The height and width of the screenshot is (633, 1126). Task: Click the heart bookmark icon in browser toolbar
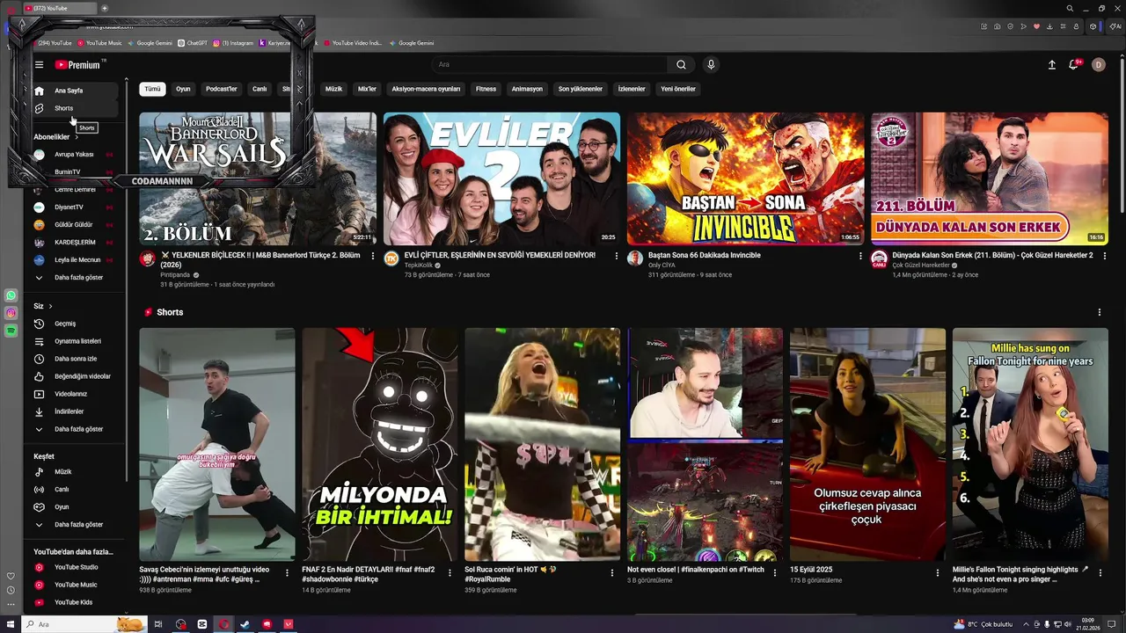[x=1036, y=26]
